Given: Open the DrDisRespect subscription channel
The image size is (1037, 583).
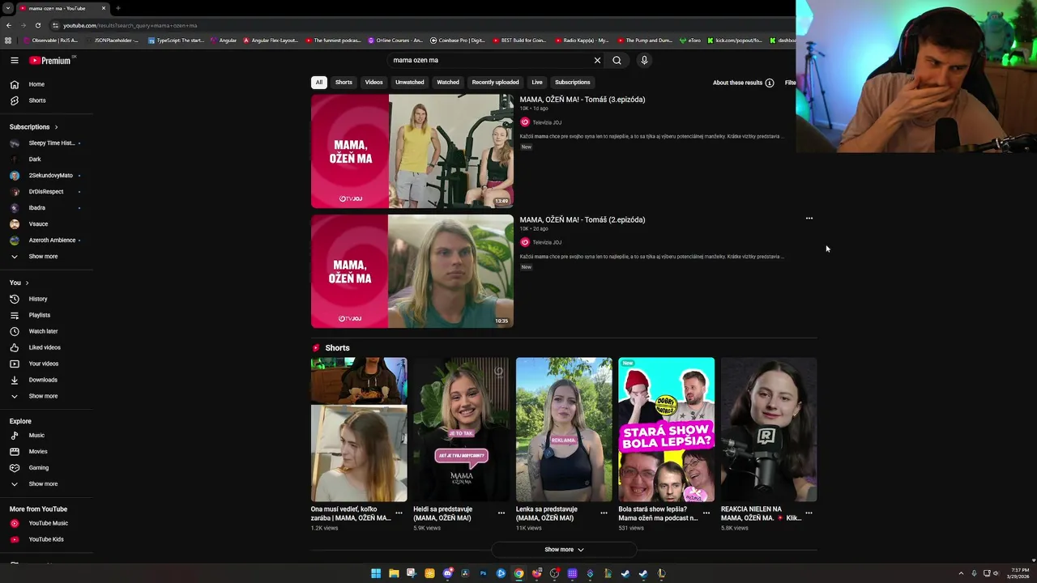Looking at the screenshot, I should point(45,192).
